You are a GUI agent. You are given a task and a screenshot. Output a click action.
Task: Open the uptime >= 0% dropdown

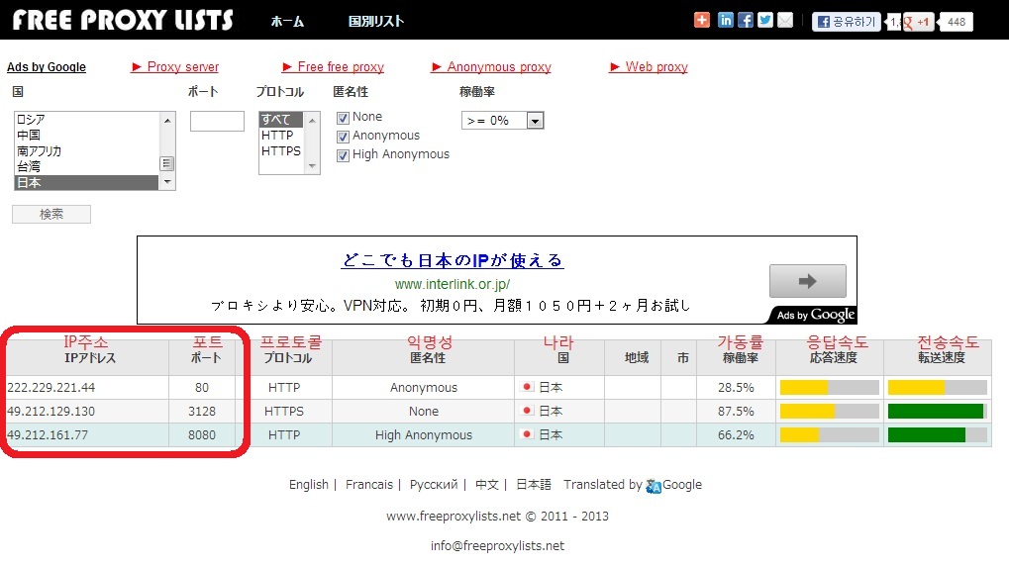tap(503, 120)
